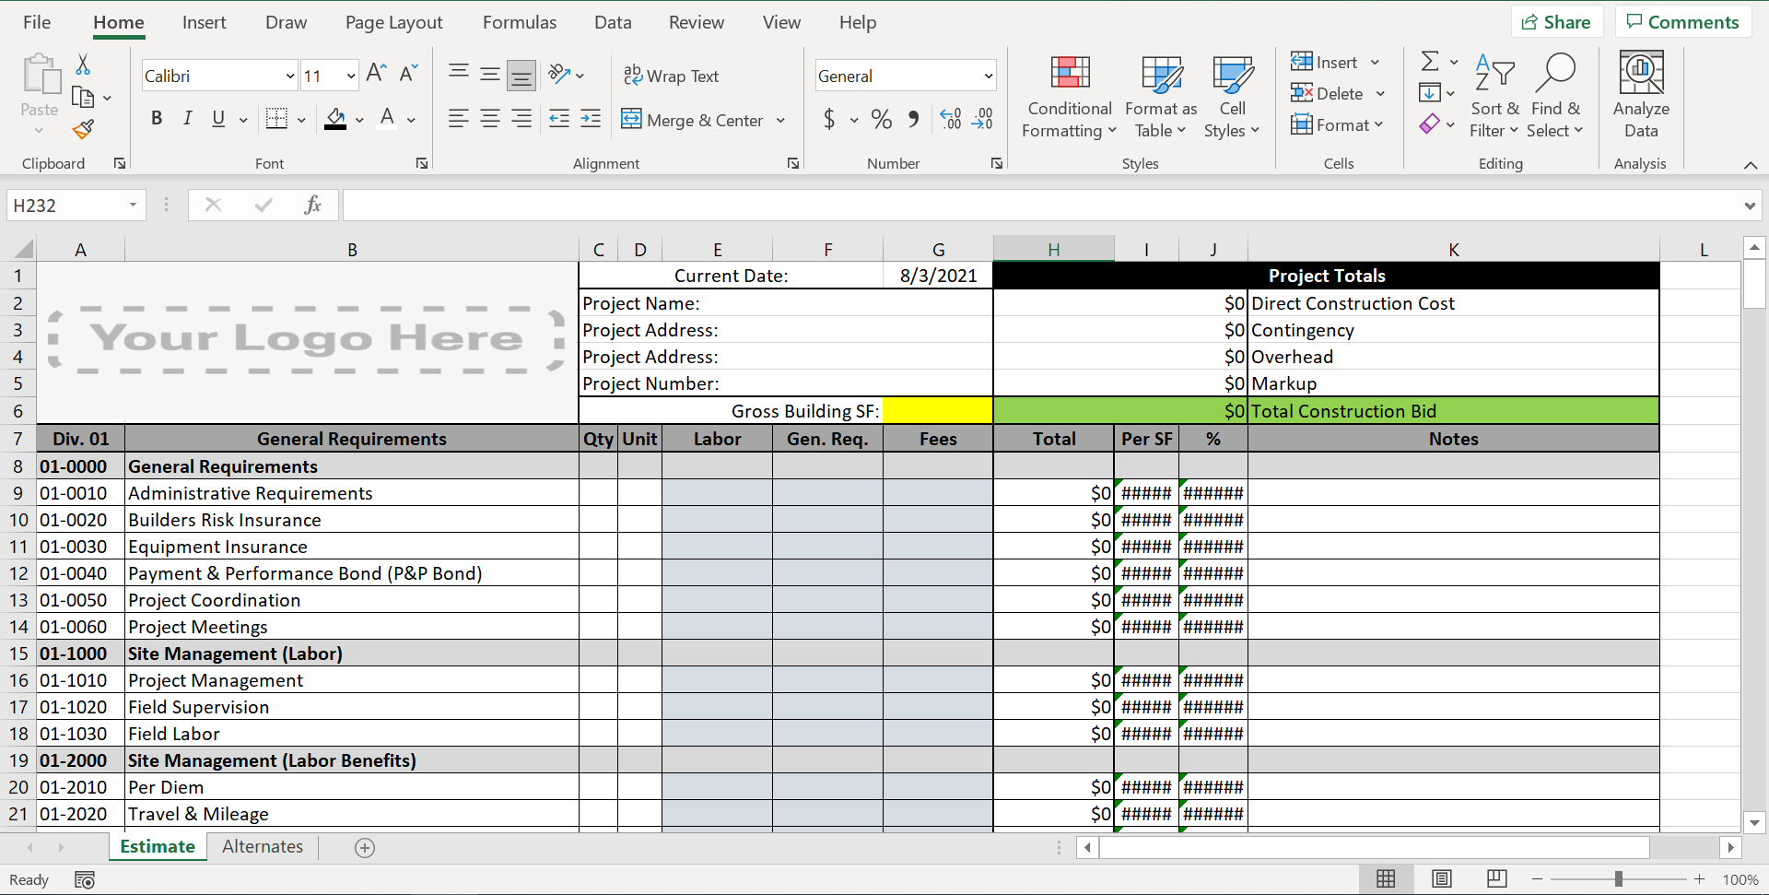This screenshot has width=1769, height=895.
Task: Collapse the ribbon with the chevron
Action: (1751, 165)
